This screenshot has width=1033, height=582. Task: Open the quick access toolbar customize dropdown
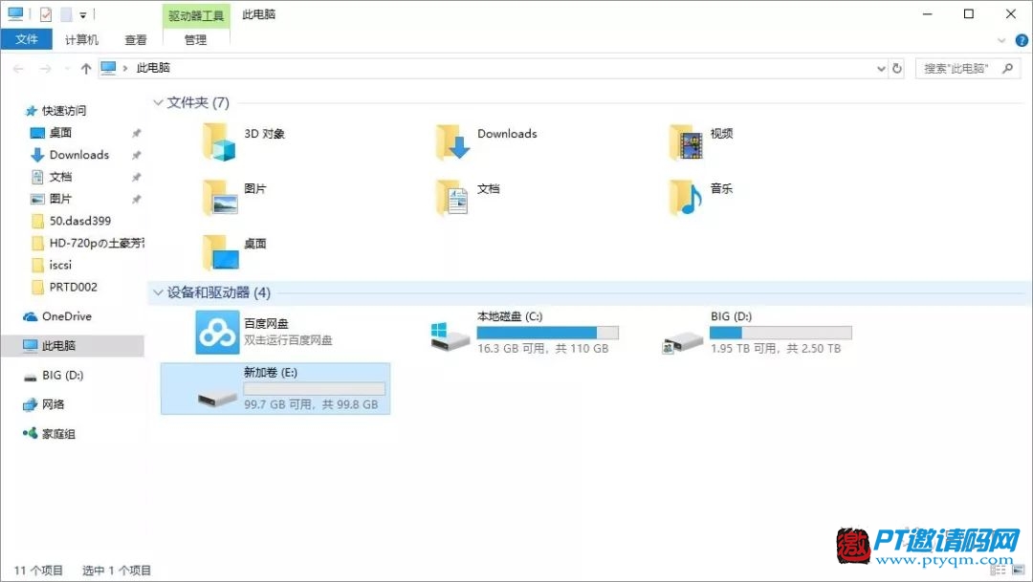[83, 14]
